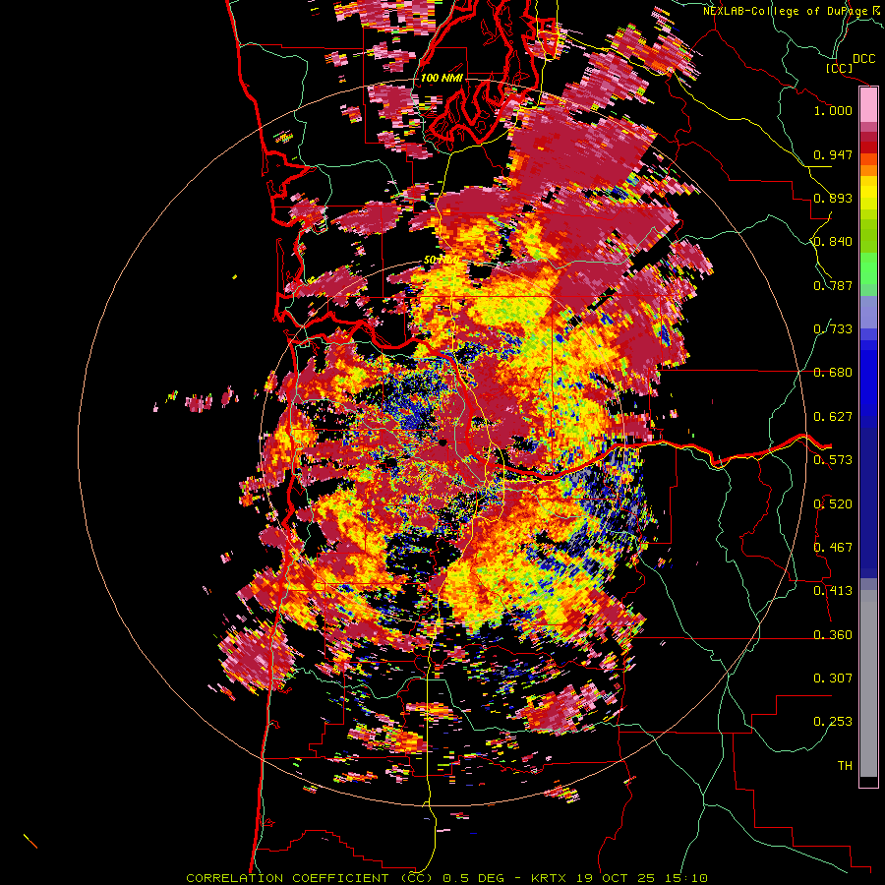Select the 0.947 legend value
This screenshot has height=885, width=885.
[833, 154]
